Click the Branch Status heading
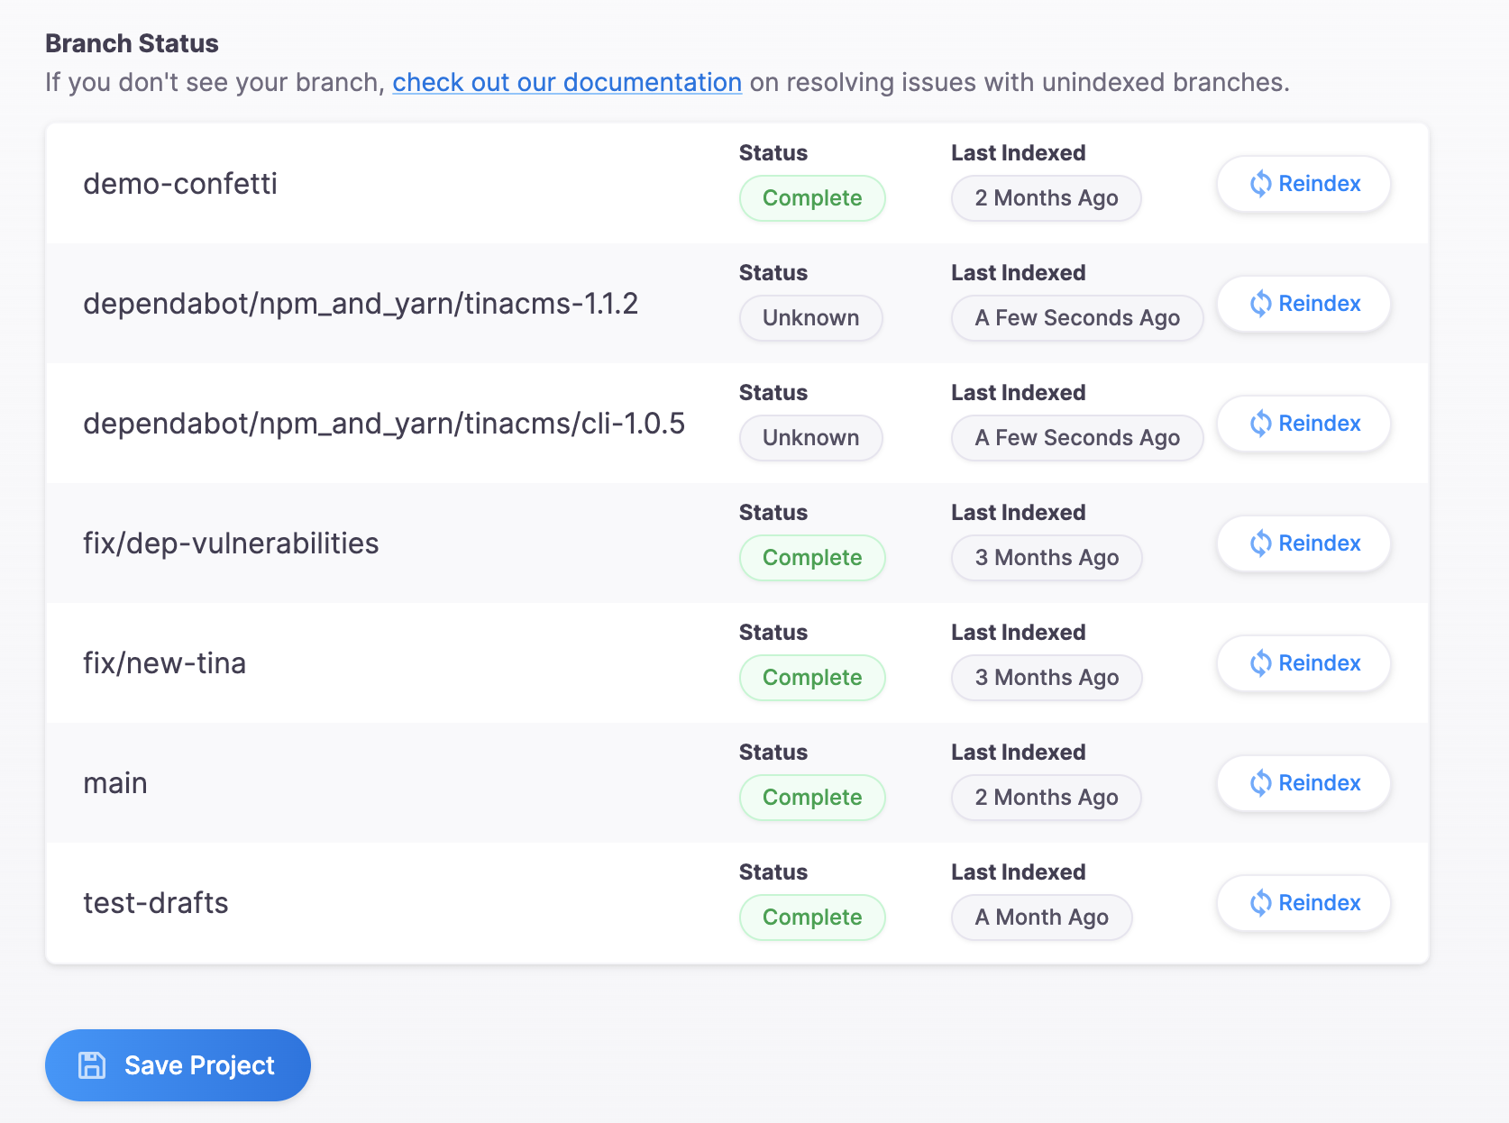 (132, 43)
